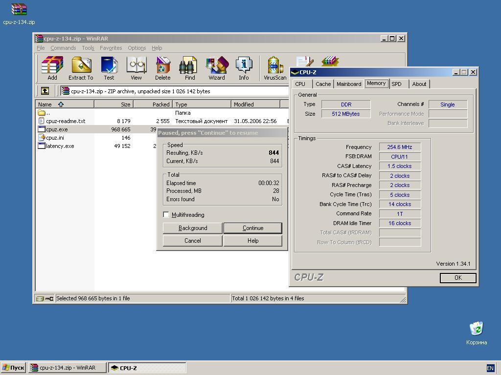Click the Find binoculars icon
The height and width of the screenshot is (375, 501).
(x=189, y=68)
